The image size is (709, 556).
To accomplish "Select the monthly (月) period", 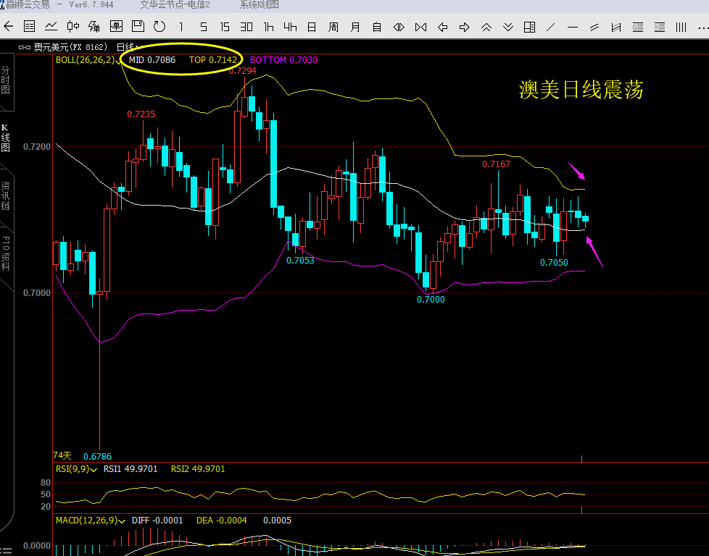I will 355,27.
